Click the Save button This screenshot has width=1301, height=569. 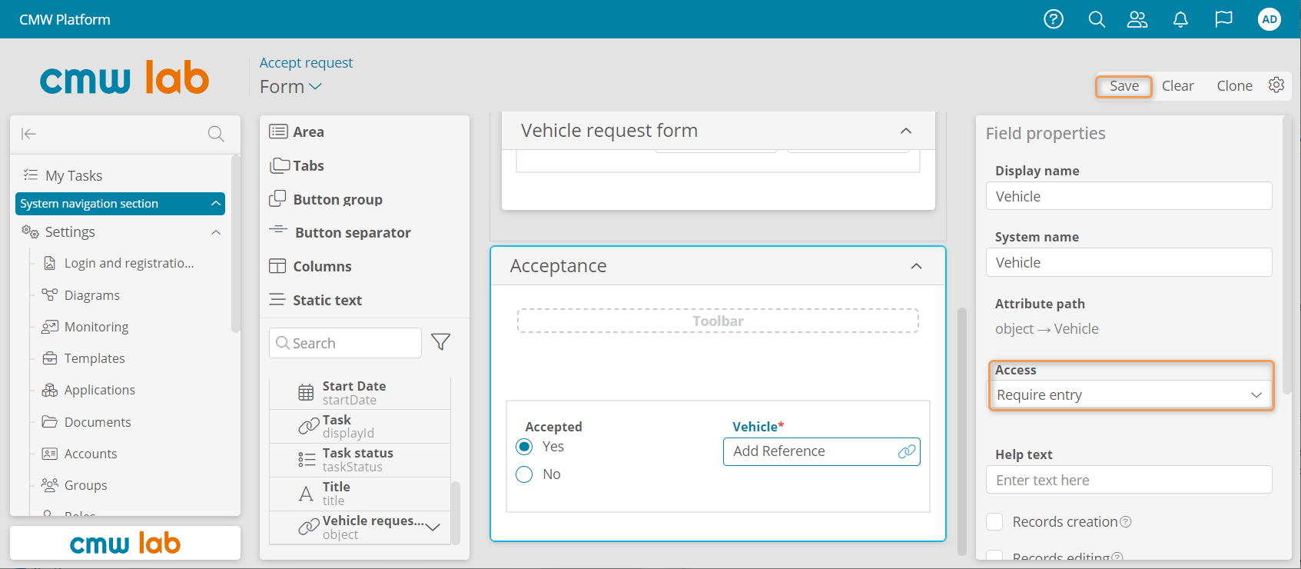[x=1123, y=86]
